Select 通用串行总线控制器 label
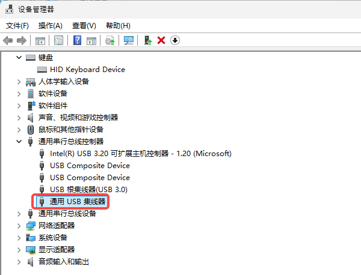 point(71,142)
